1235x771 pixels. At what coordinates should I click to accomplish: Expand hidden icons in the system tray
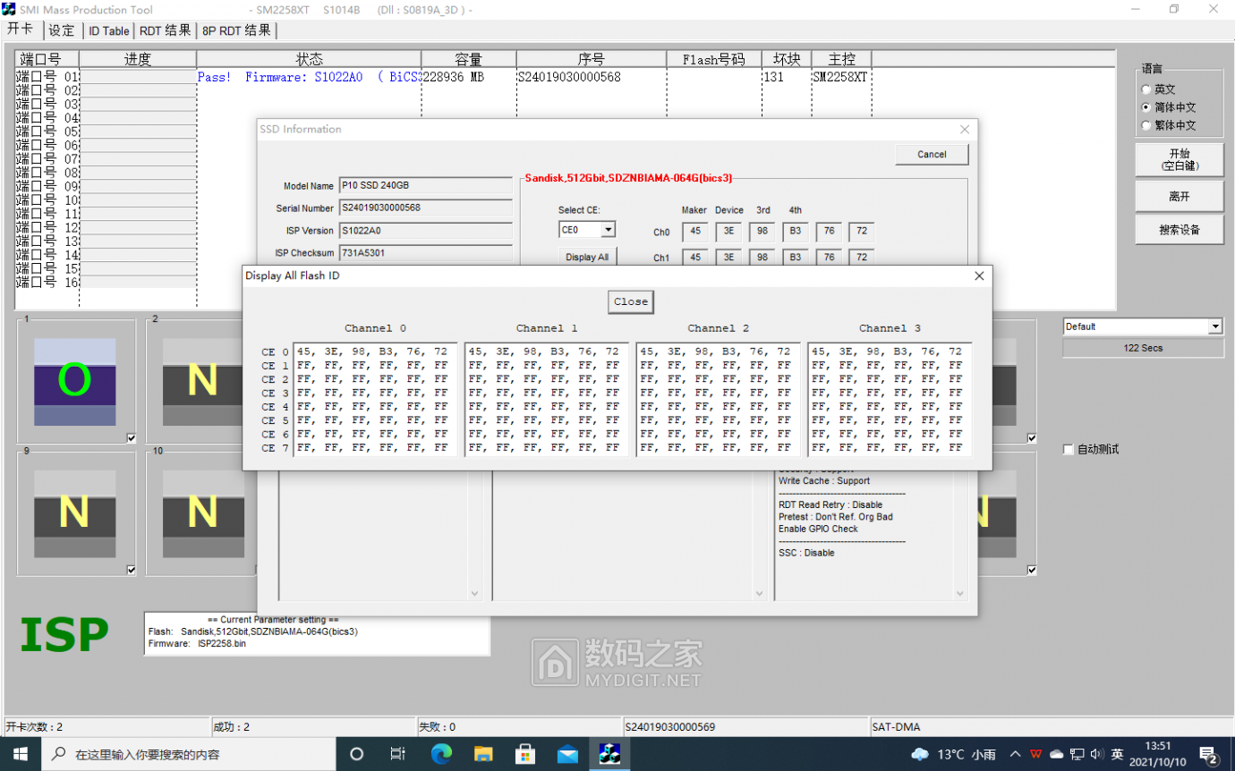point(1015,753)
